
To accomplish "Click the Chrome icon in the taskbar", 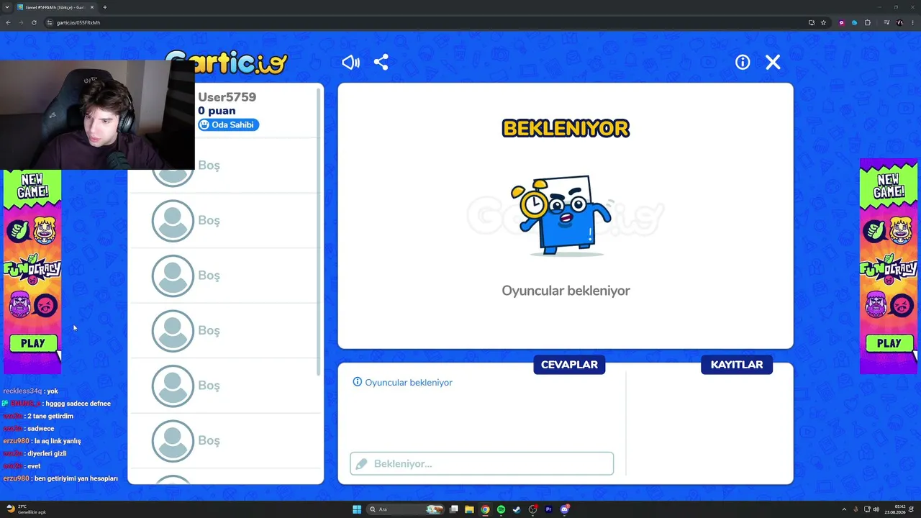I will click(x=485, y=509).
